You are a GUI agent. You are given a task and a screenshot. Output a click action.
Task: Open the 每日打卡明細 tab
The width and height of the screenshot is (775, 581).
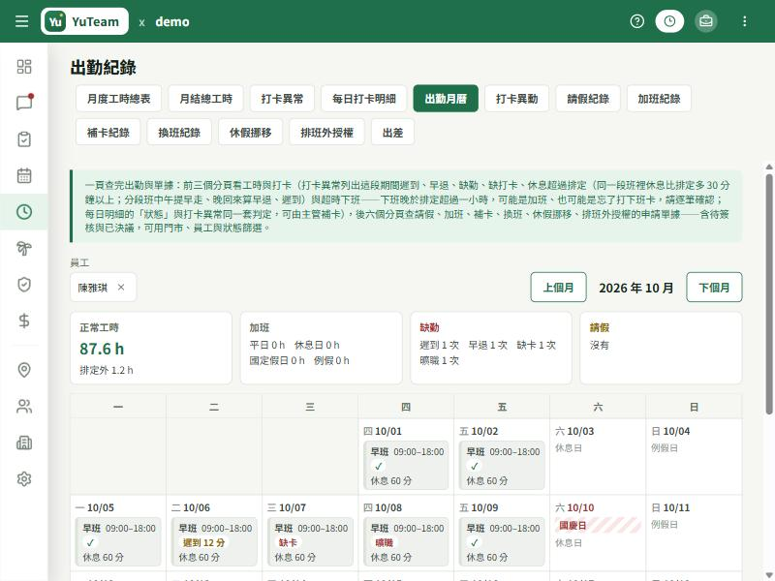[364, 99]
